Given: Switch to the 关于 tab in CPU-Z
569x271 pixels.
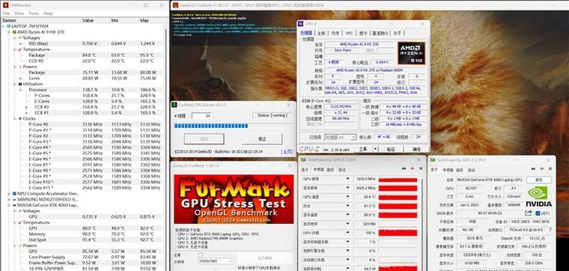Looking at the screenshot, I should 398,33.
